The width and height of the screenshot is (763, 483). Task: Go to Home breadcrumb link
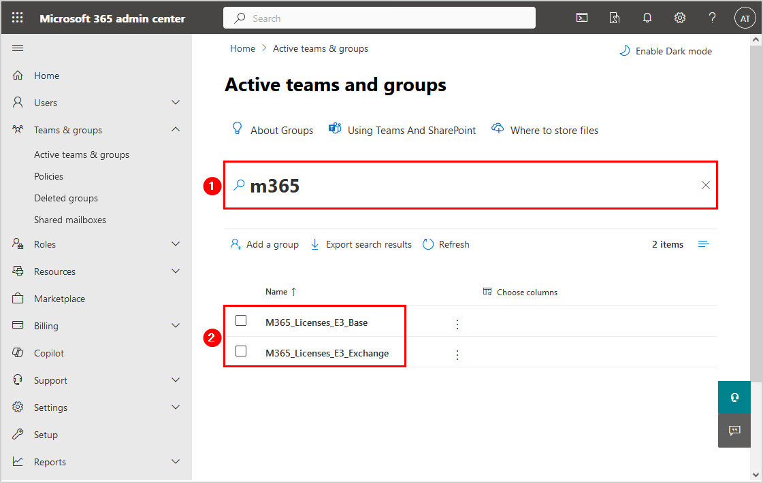pos(243,49)
